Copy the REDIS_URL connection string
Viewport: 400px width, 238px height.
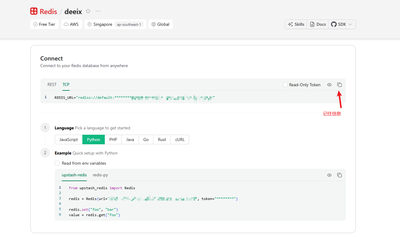click(x=340, y=85)
